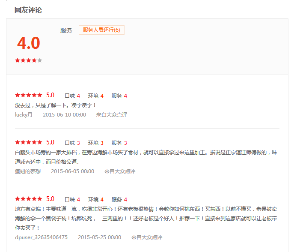Click the star rating of lucky月's review
294x252 pixels.
coord(29,95)
